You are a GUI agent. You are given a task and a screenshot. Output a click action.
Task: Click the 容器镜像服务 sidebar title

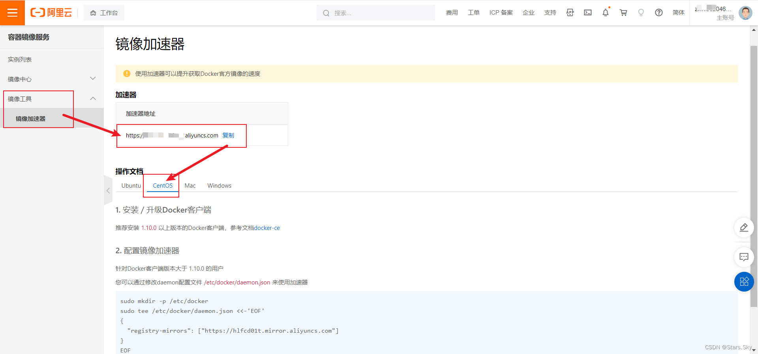29,37
